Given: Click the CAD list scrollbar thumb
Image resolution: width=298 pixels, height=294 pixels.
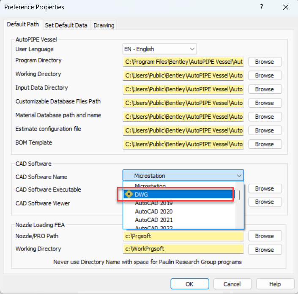Looking at the screenshot, I should point(240,195).
